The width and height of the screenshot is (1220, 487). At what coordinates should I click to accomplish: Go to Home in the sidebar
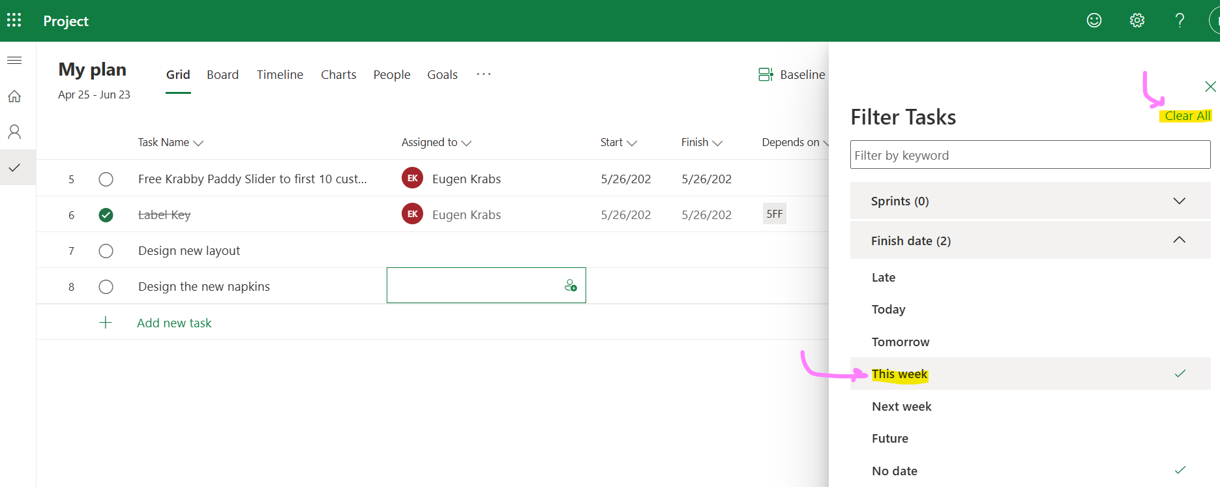pos(14,96)
